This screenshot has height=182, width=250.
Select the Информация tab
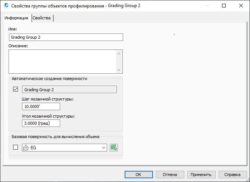(x=16, y=18)
